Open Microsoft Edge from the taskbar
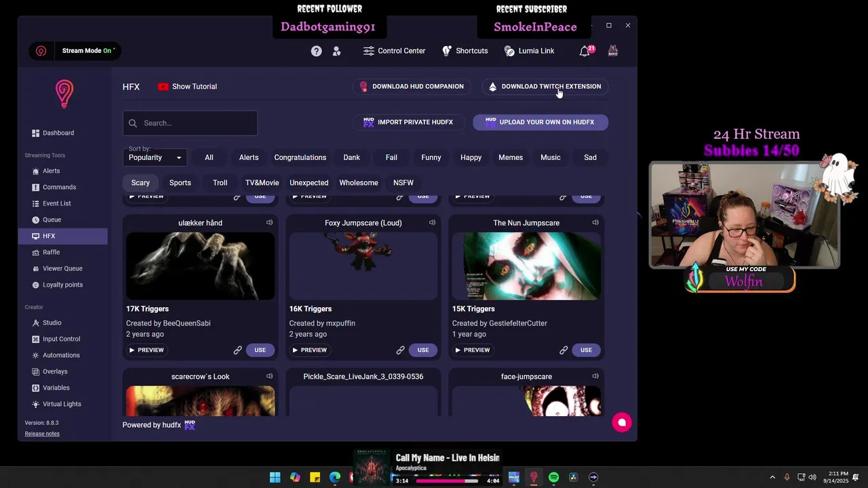Image resolution: width=868 pixels, height=488 pixels. tap(335, 477)
